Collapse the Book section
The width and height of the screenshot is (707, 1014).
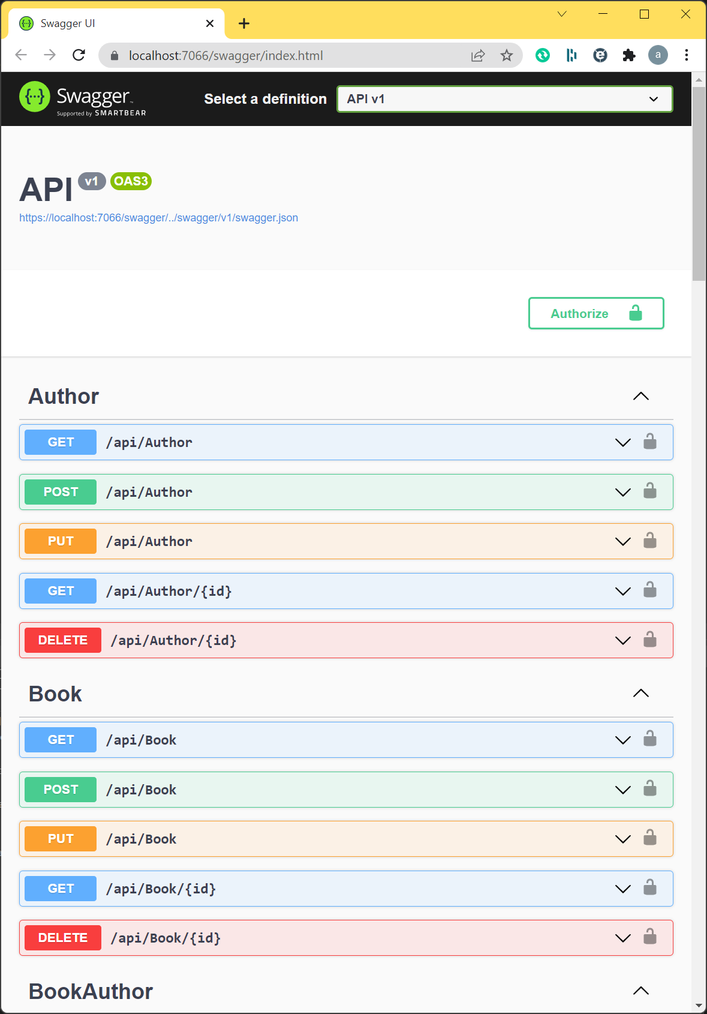[641, 693]
